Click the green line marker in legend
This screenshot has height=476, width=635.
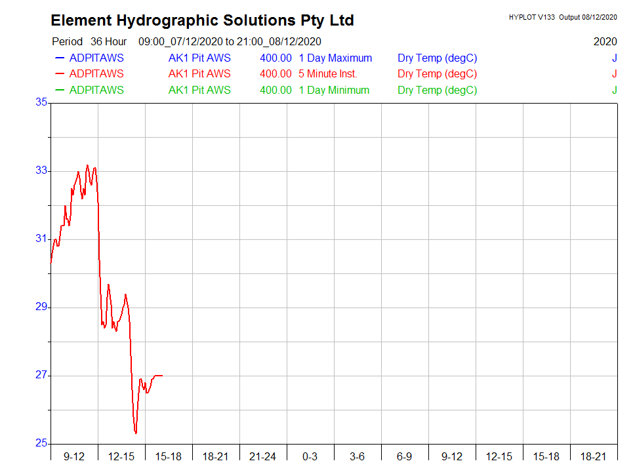(x=60, y=90)
